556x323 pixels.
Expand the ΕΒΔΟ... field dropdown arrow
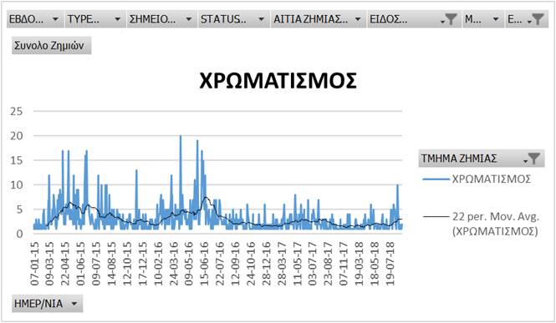tap(55, 19)
